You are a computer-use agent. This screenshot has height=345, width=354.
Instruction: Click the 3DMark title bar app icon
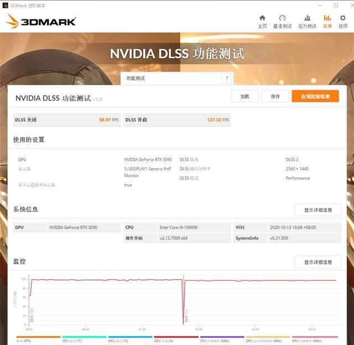coord(5,6)
